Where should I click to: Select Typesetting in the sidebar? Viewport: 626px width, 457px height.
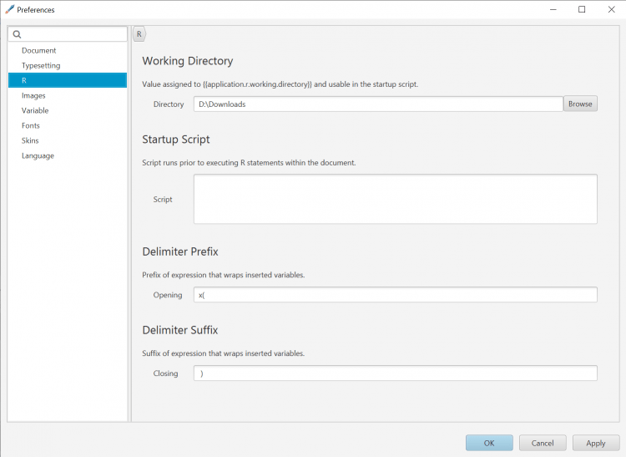point(41,65)
